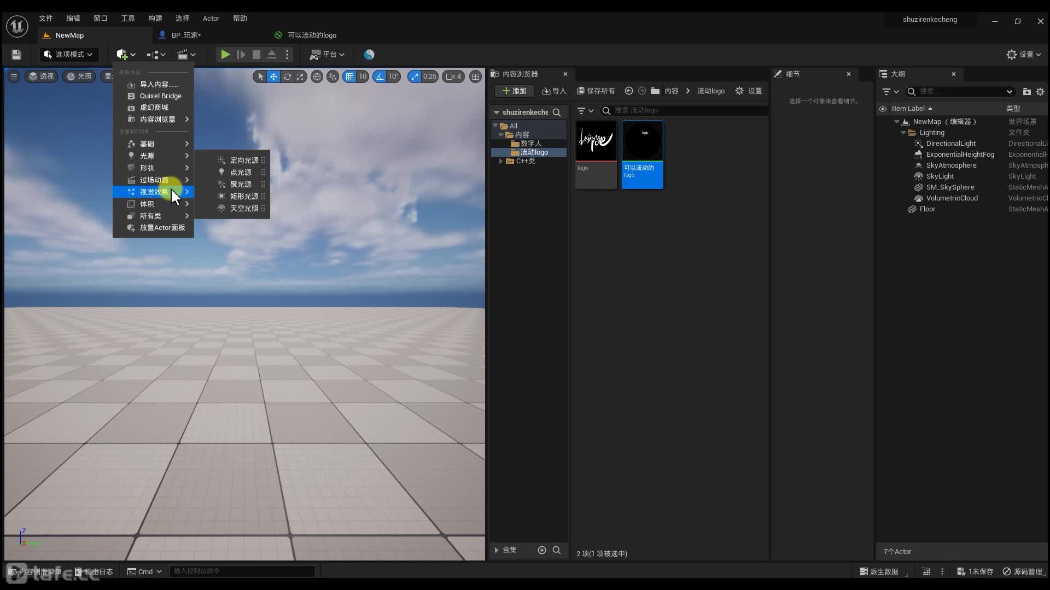
Task: Select the 数字人 folder
Action: [530, 144]
